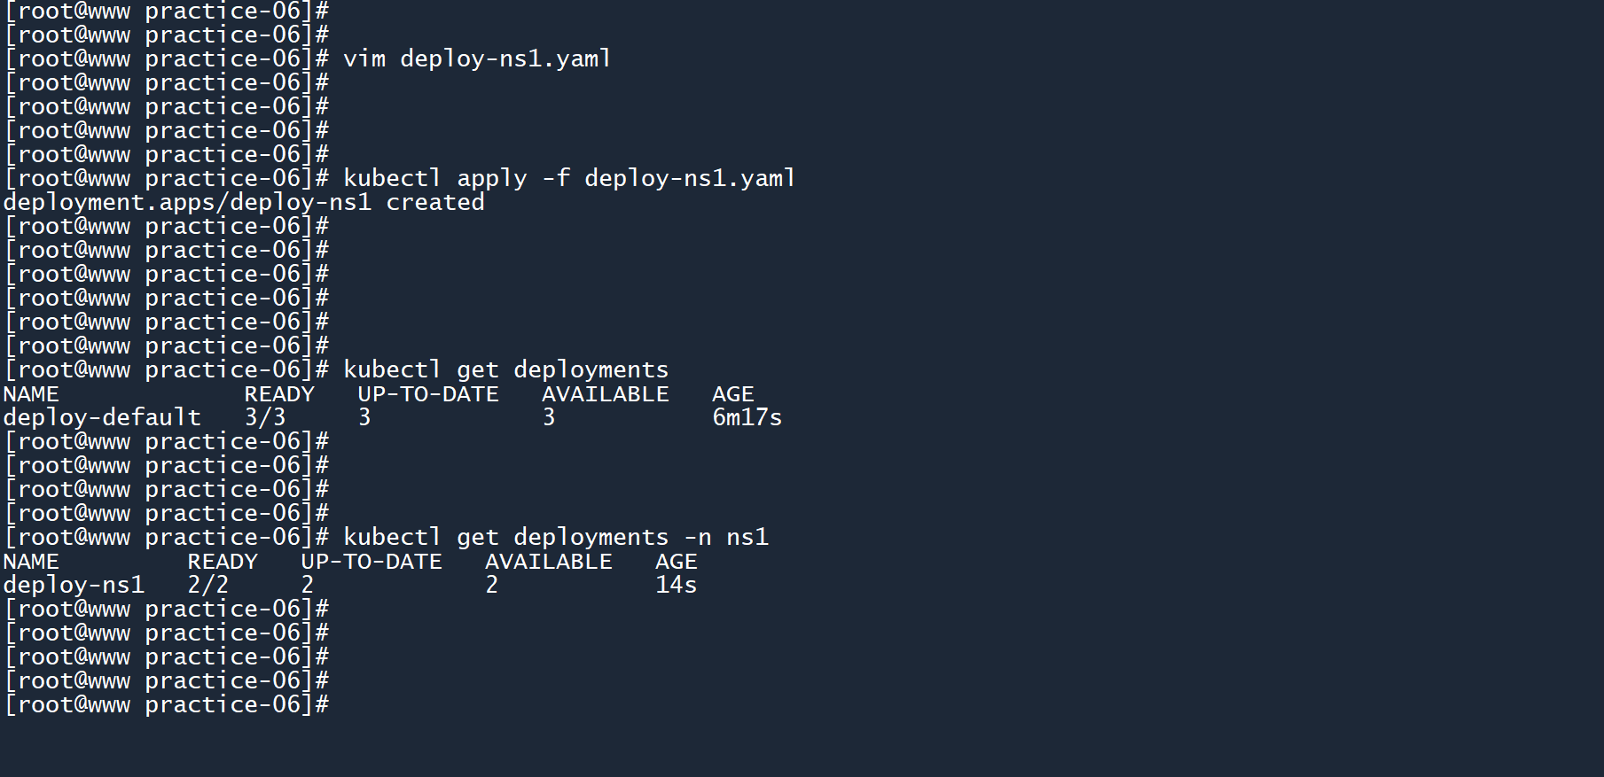The height and width of the screenshot is (777, 1604).
Task: Click the '6m17s' age value
Action: (x=747, y=417)
